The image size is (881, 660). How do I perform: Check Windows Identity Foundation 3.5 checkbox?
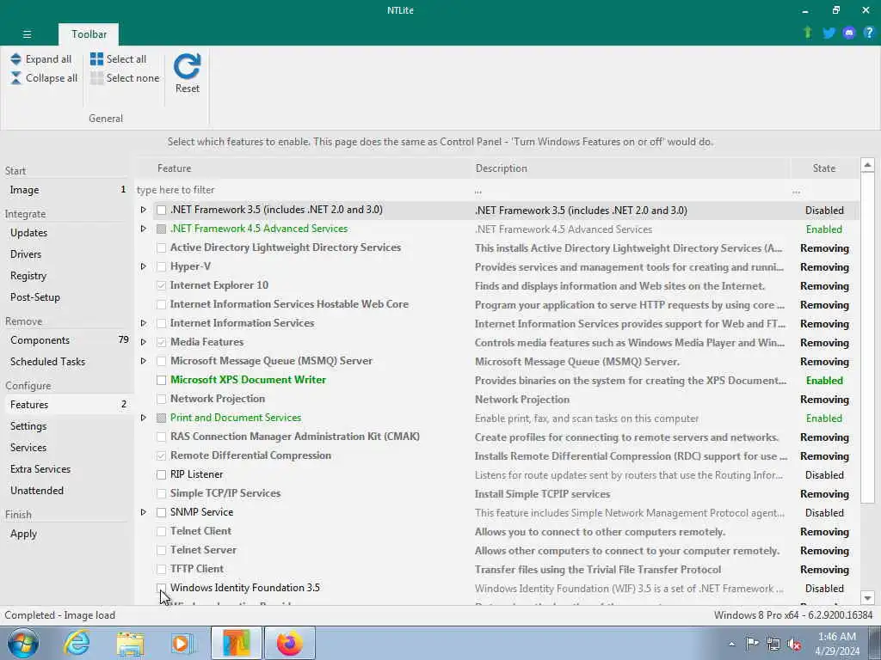[161, 588]
